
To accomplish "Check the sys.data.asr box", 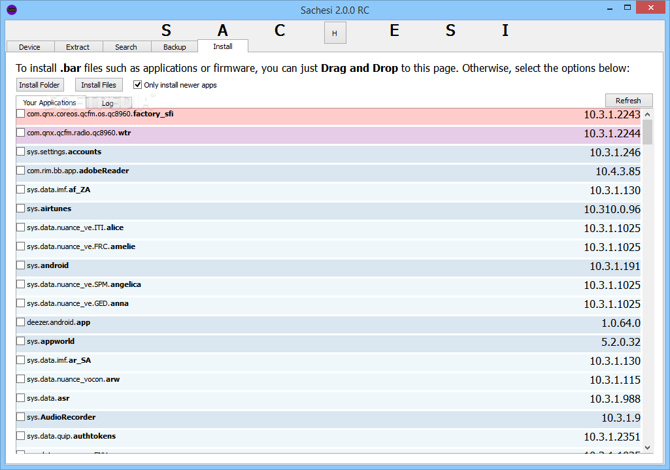I will click(x=20, y=398).
